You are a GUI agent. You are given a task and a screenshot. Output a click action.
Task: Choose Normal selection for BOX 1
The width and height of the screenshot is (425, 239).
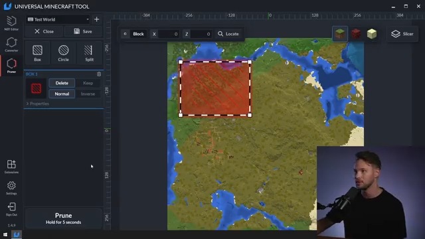pyautogui.click(x=62, y=94)
